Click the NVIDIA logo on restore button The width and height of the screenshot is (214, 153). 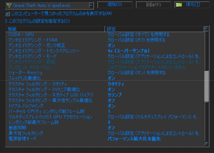(179, 5)
